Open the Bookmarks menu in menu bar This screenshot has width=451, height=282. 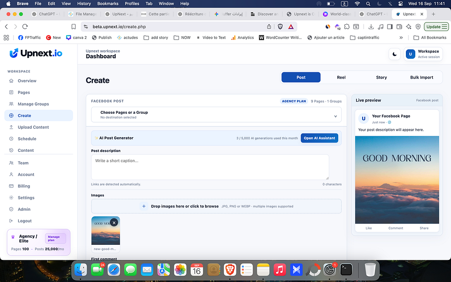click(x=108, y=4)
